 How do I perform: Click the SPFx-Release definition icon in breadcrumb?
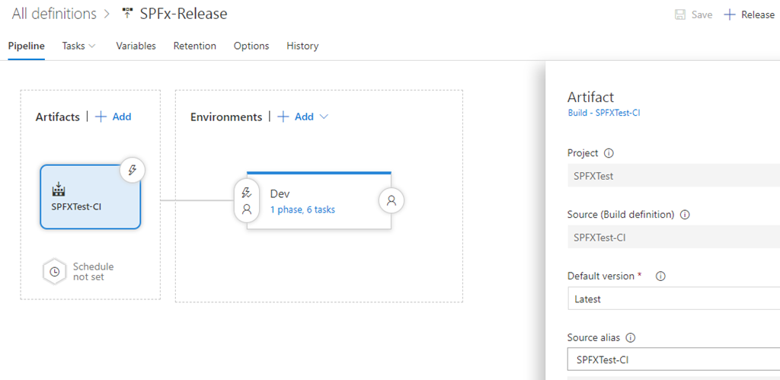pos(127,14)
